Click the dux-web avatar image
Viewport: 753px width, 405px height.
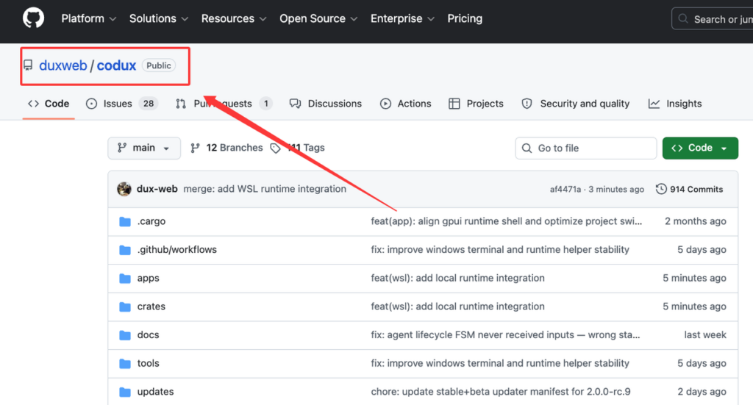[124, 189]
